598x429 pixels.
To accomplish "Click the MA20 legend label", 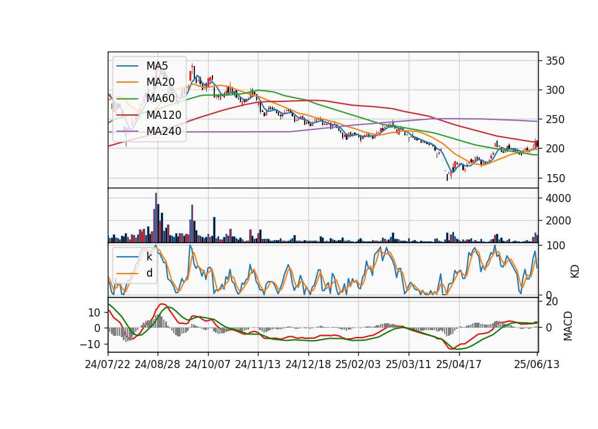I will point(161,82).
